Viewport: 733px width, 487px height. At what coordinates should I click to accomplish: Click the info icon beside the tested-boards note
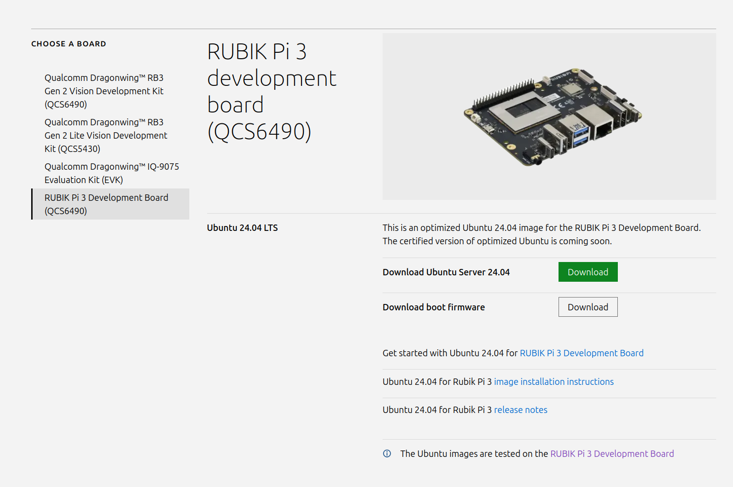coord(387,453)
